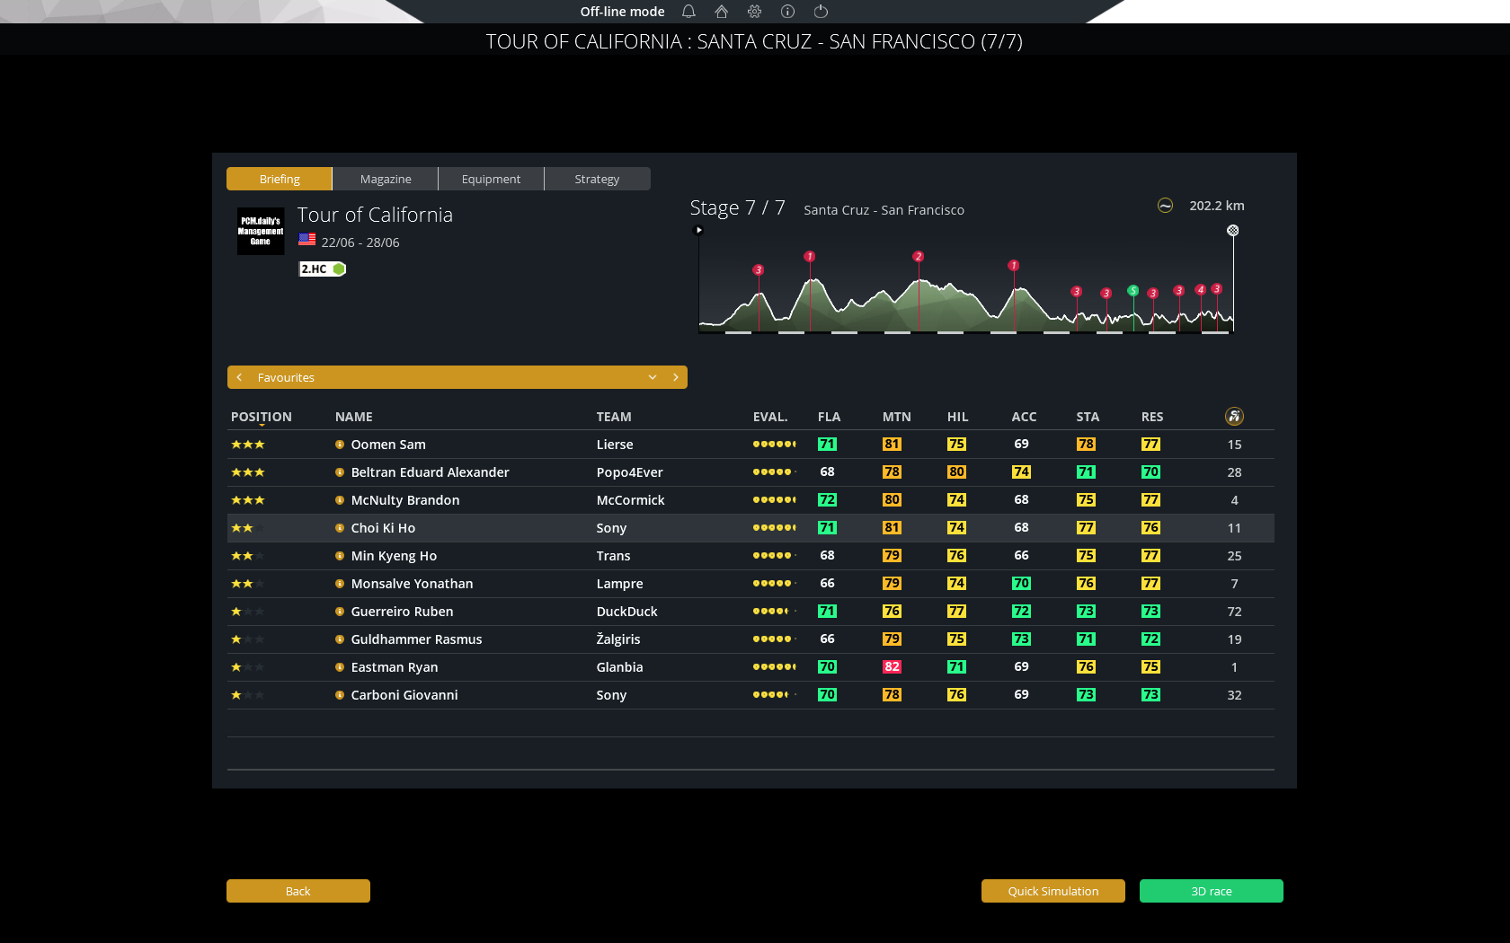
Task: Open settings gear icon
Action: [754, 12]
